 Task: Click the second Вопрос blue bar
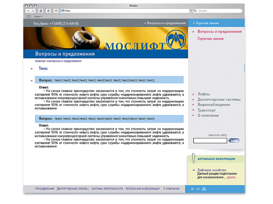click(x=109, y=119)
